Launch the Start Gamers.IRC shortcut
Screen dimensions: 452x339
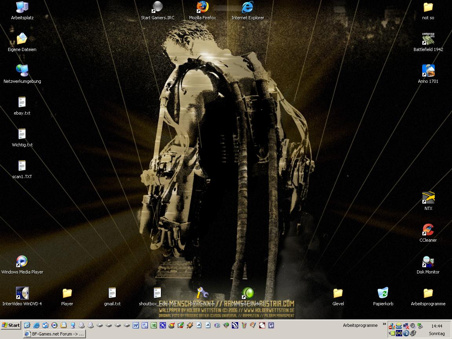pyautogui.click(x=157, y=7)
